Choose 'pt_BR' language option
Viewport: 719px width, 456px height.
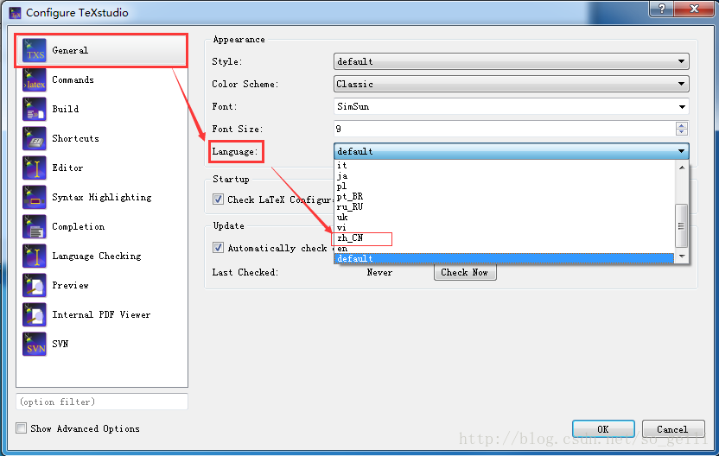[504, 197]
